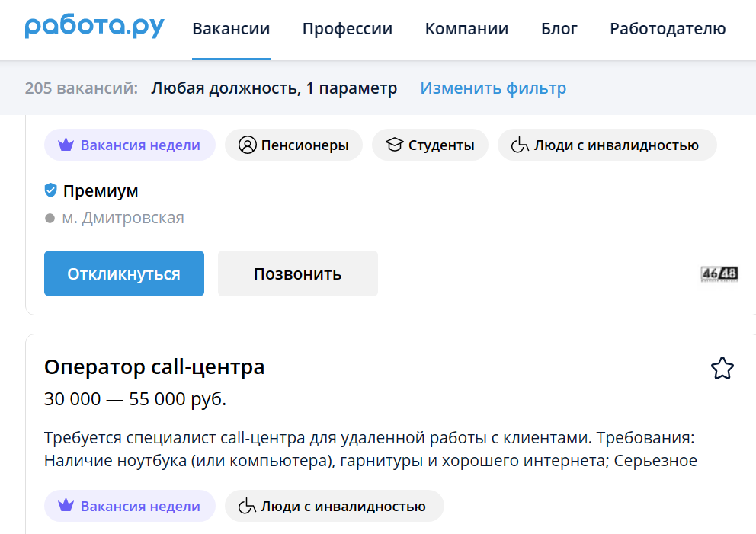Screen dimensions: 756x534
Task: Open the работа.ру home logo
Action: pyautogui.click(x=94, y=27)
